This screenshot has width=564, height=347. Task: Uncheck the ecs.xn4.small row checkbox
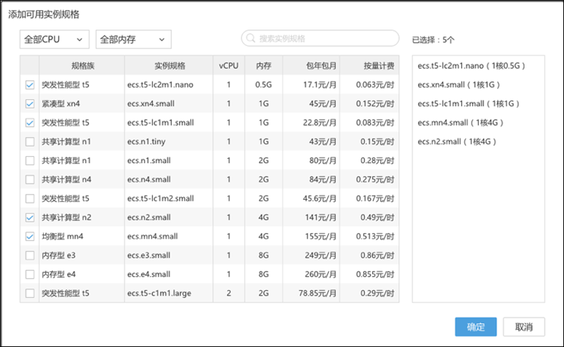pos(30,104)
